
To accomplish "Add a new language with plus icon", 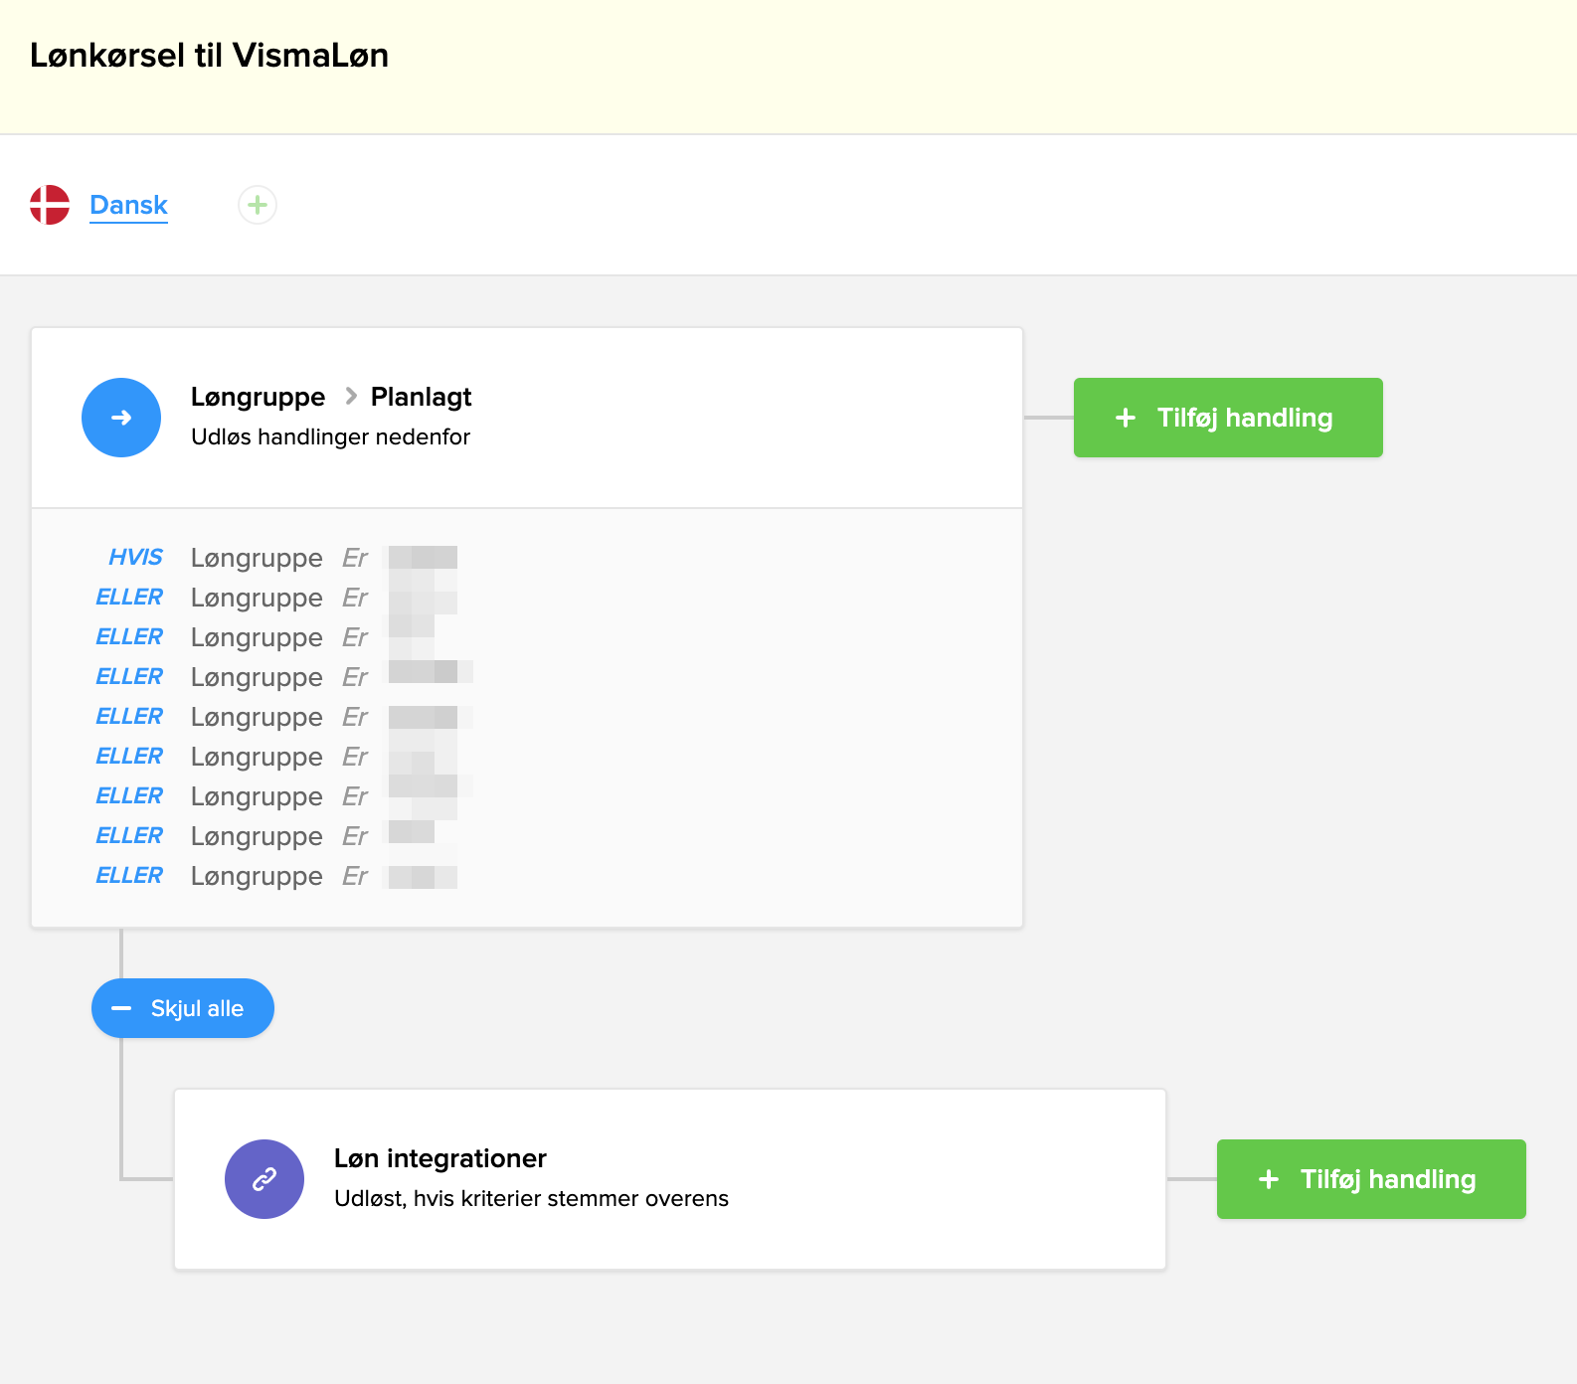I will coord(258,205).
